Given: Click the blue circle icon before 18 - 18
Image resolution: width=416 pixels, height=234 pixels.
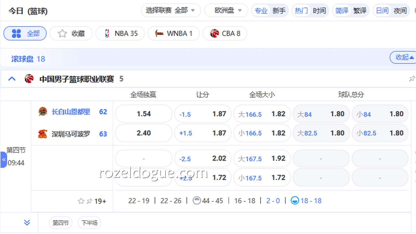Looking at the screenshot, I should click(295, 200).
